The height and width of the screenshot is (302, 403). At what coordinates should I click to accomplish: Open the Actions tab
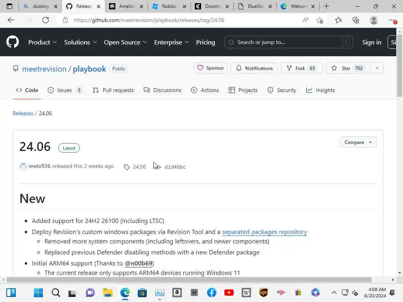205,90
